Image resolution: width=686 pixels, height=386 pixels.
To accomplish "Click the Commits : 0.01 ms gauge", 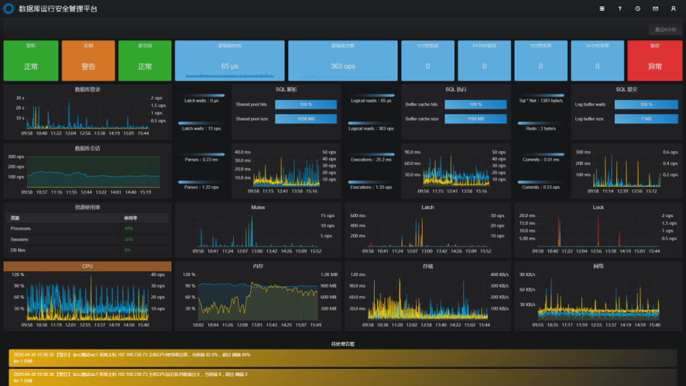I will 541,157.
